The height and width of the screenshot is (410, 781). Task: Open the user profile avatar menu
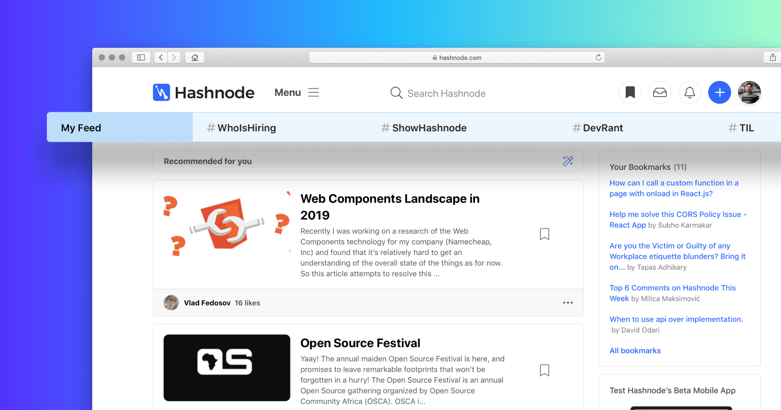[x=749, y=92]
